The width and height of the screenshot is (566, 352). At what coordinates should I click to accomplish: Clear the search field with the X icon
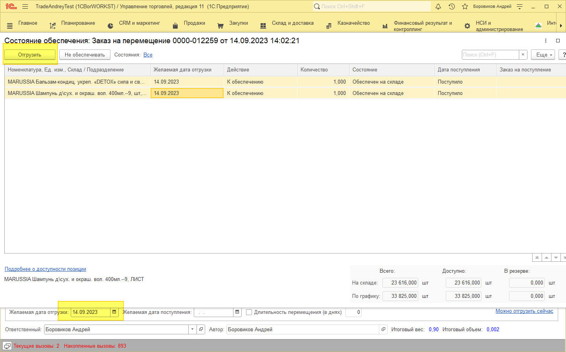pyautogui.click(x=523, y=55)
